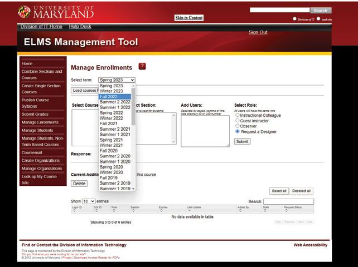This screenshot has height=267, width=358.
Task: Choose Fall 2020 from the term list
Action: pyautogui.click(x=115, y=151)
